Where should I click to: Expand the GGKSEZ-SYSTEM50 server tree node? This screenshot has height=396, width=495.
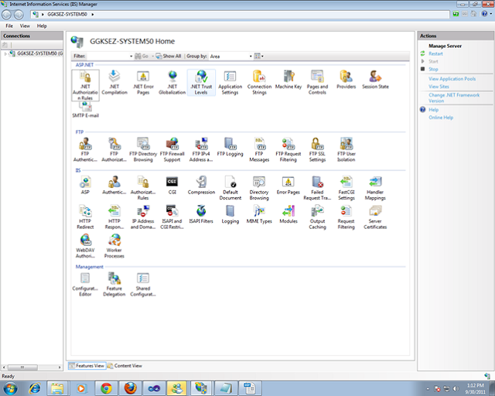point(4,54)
